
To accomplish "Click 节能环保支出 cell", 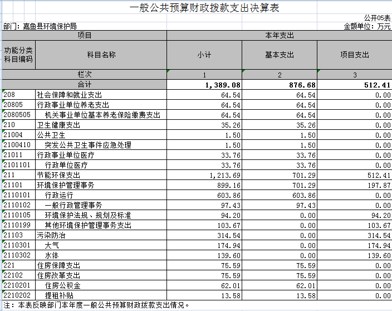I will pyautogui.click(x=101, y=175).
